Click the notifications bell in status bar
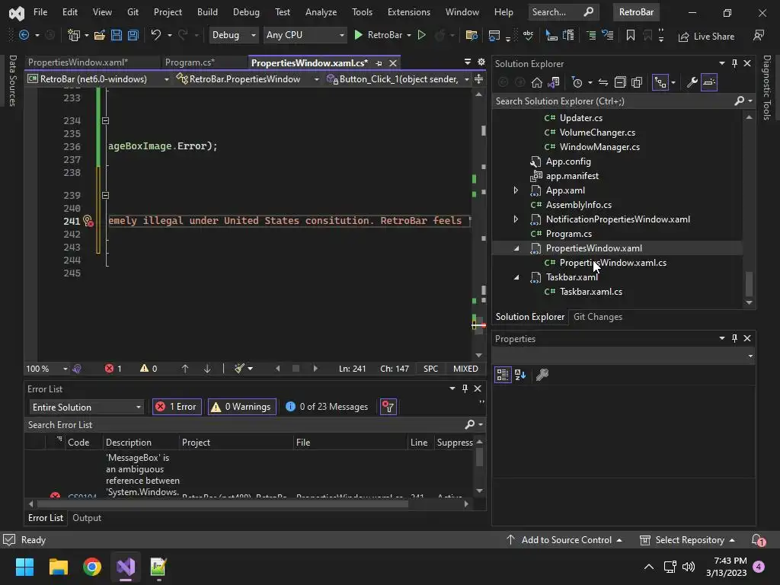This screenshot has width=780, height=585. (x=758, y=540)
